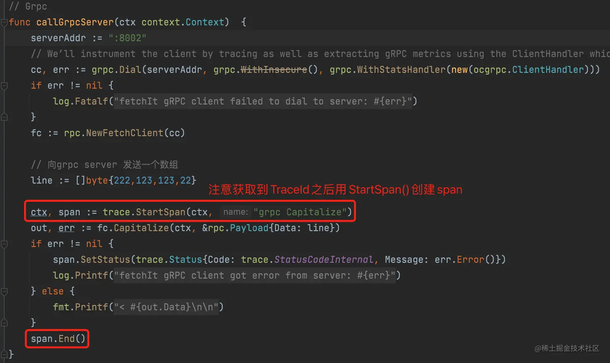The height and width of the screenshot is (363, 610).
Task: Click End in span.End()
Action: (67, 339)
